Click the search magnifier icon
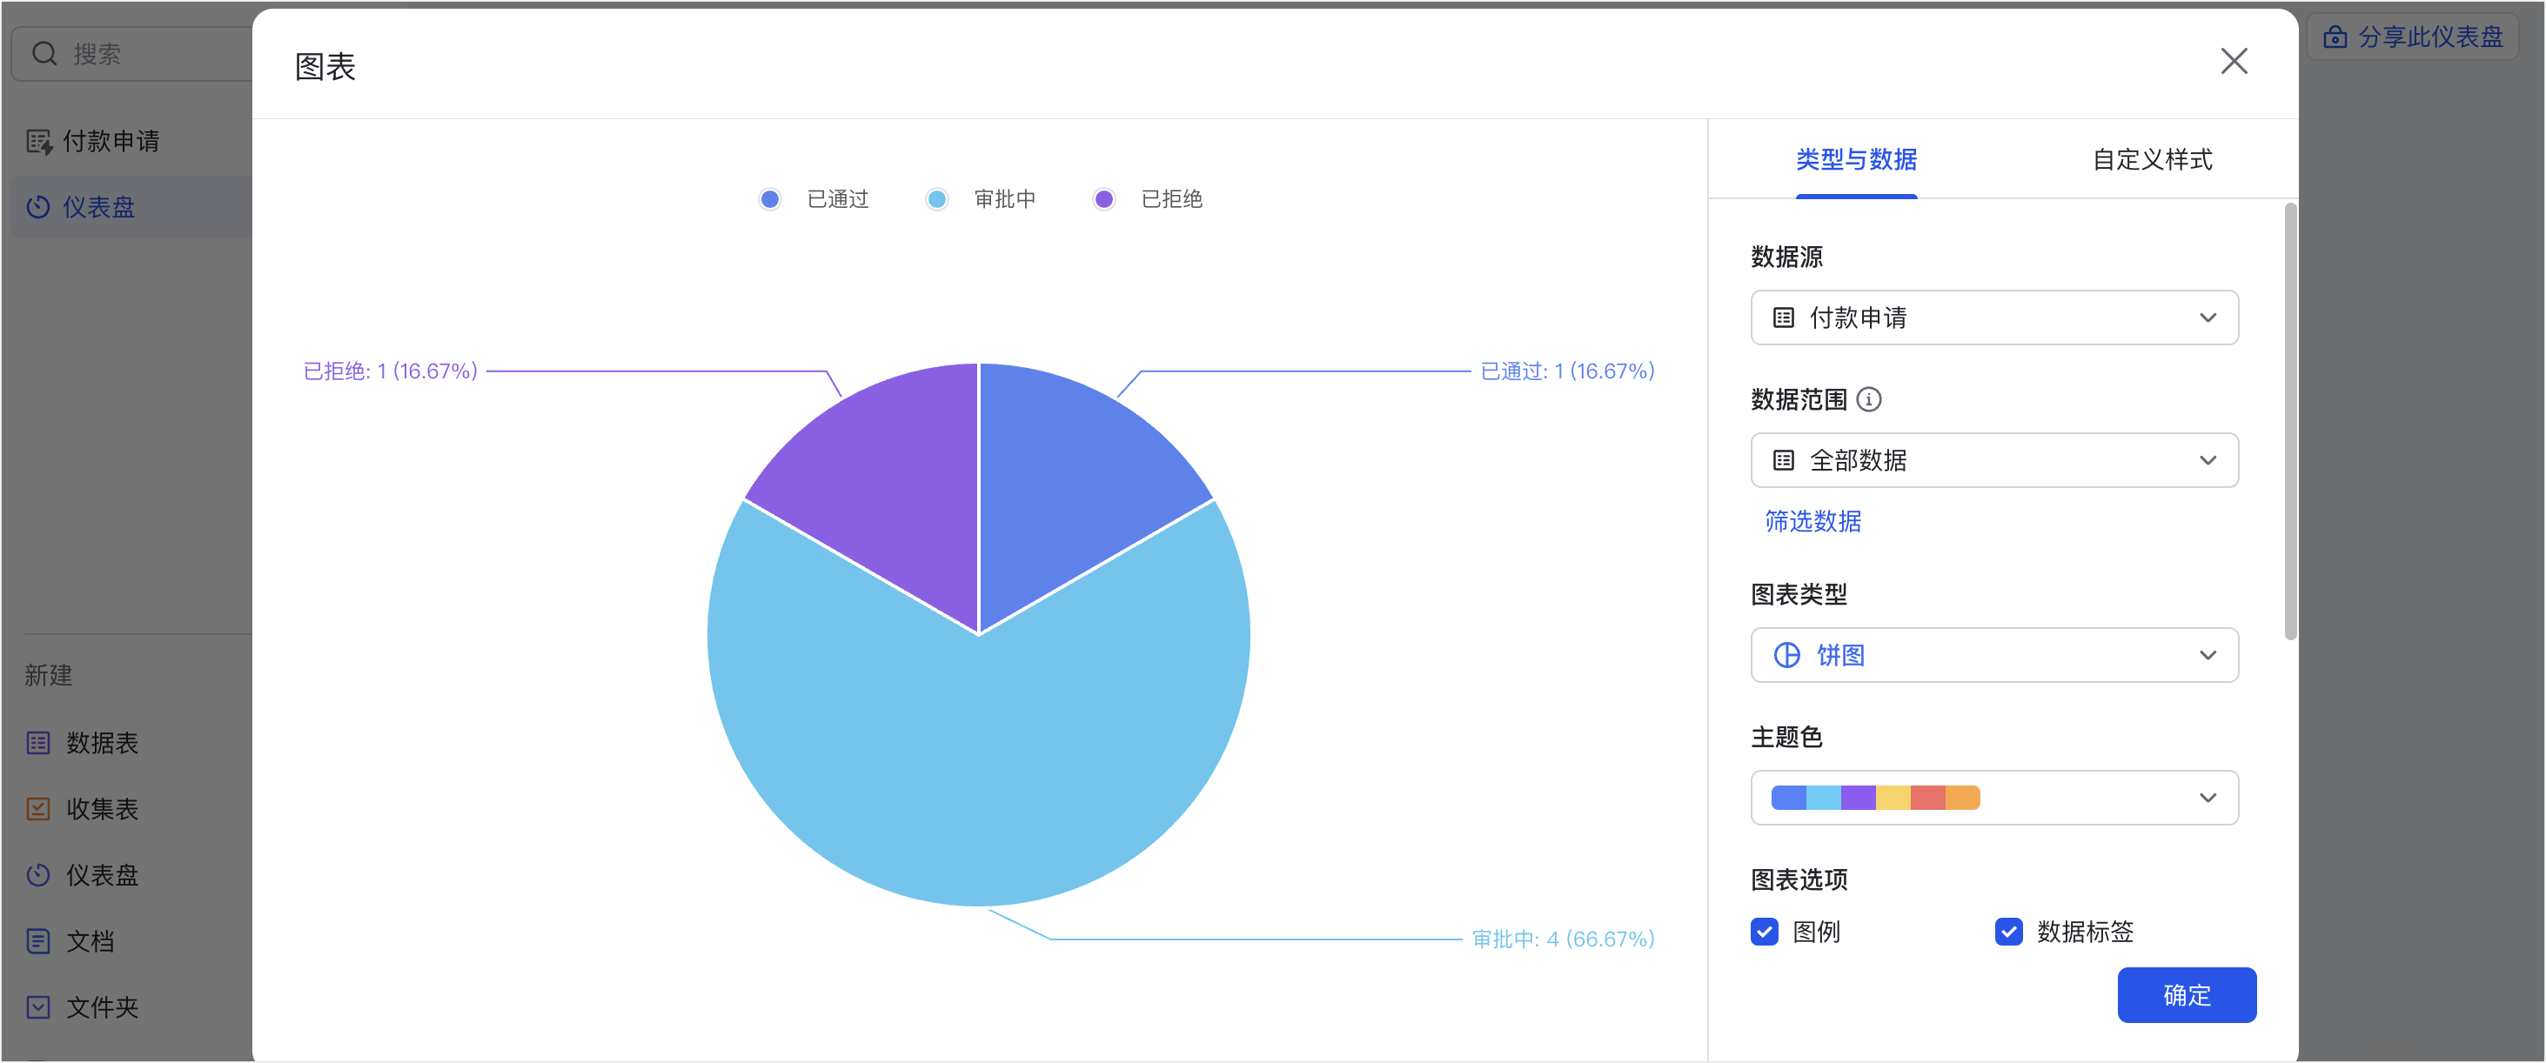The height and width of the screenshot is (1063, 2546). [x=44, y=53]
